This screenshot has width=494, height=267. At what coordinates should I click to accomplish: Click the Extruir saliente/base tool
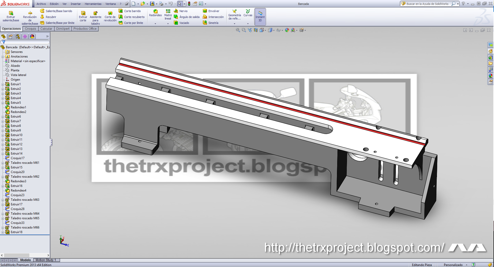click(x=11, y=16)
